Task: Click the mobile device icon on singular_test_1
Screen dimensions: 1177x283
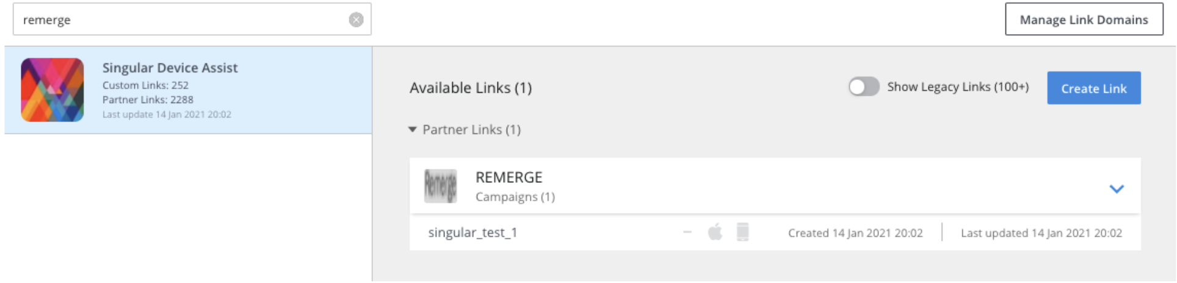Action: [x=742, y=232]
